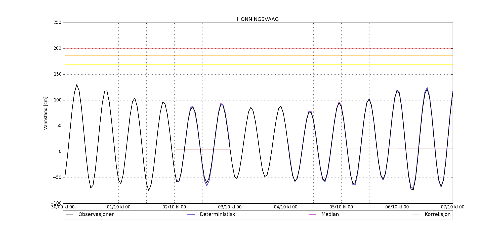Click the pale pink swatch beside Korreksjon
This screenshot has width=503, height=226.
(416, 214)
